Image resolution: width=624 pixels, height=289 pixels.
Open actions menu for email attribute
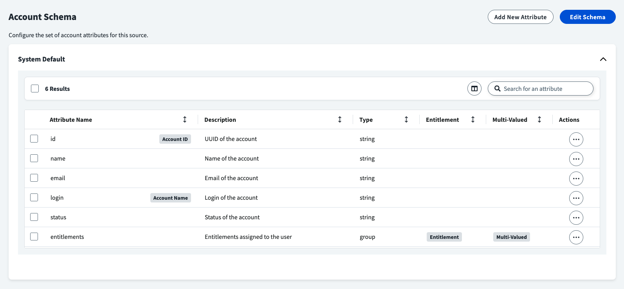tap(576, 179)
